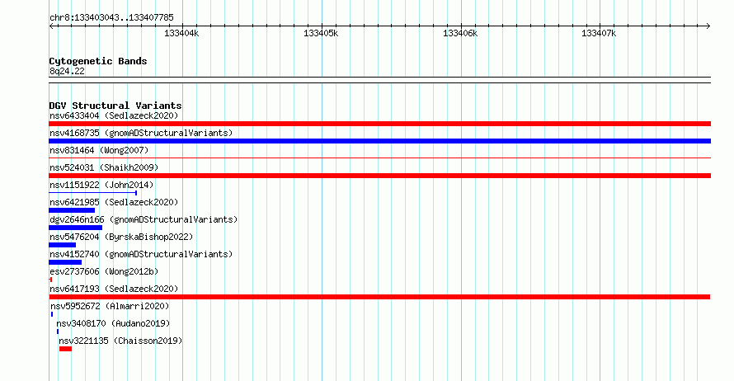Open the nsv5476204 (ByrskaBishop2022) label
This screenshot has width=734, height=381.
coord(121,237)
